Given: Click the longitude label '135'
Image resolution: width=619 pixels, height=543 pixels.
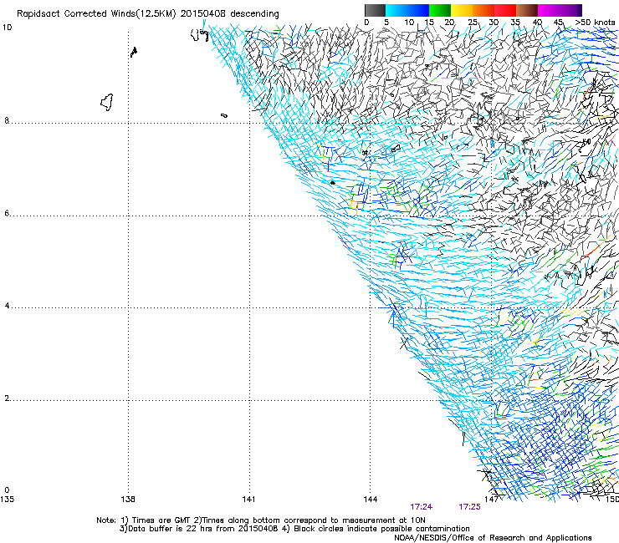Looking at the screenshot, I should 7,500.
